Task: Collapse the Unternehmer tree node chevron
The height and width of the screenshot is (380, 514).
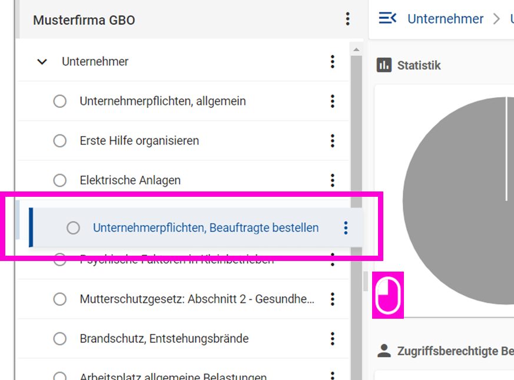Action: point(42,61)
